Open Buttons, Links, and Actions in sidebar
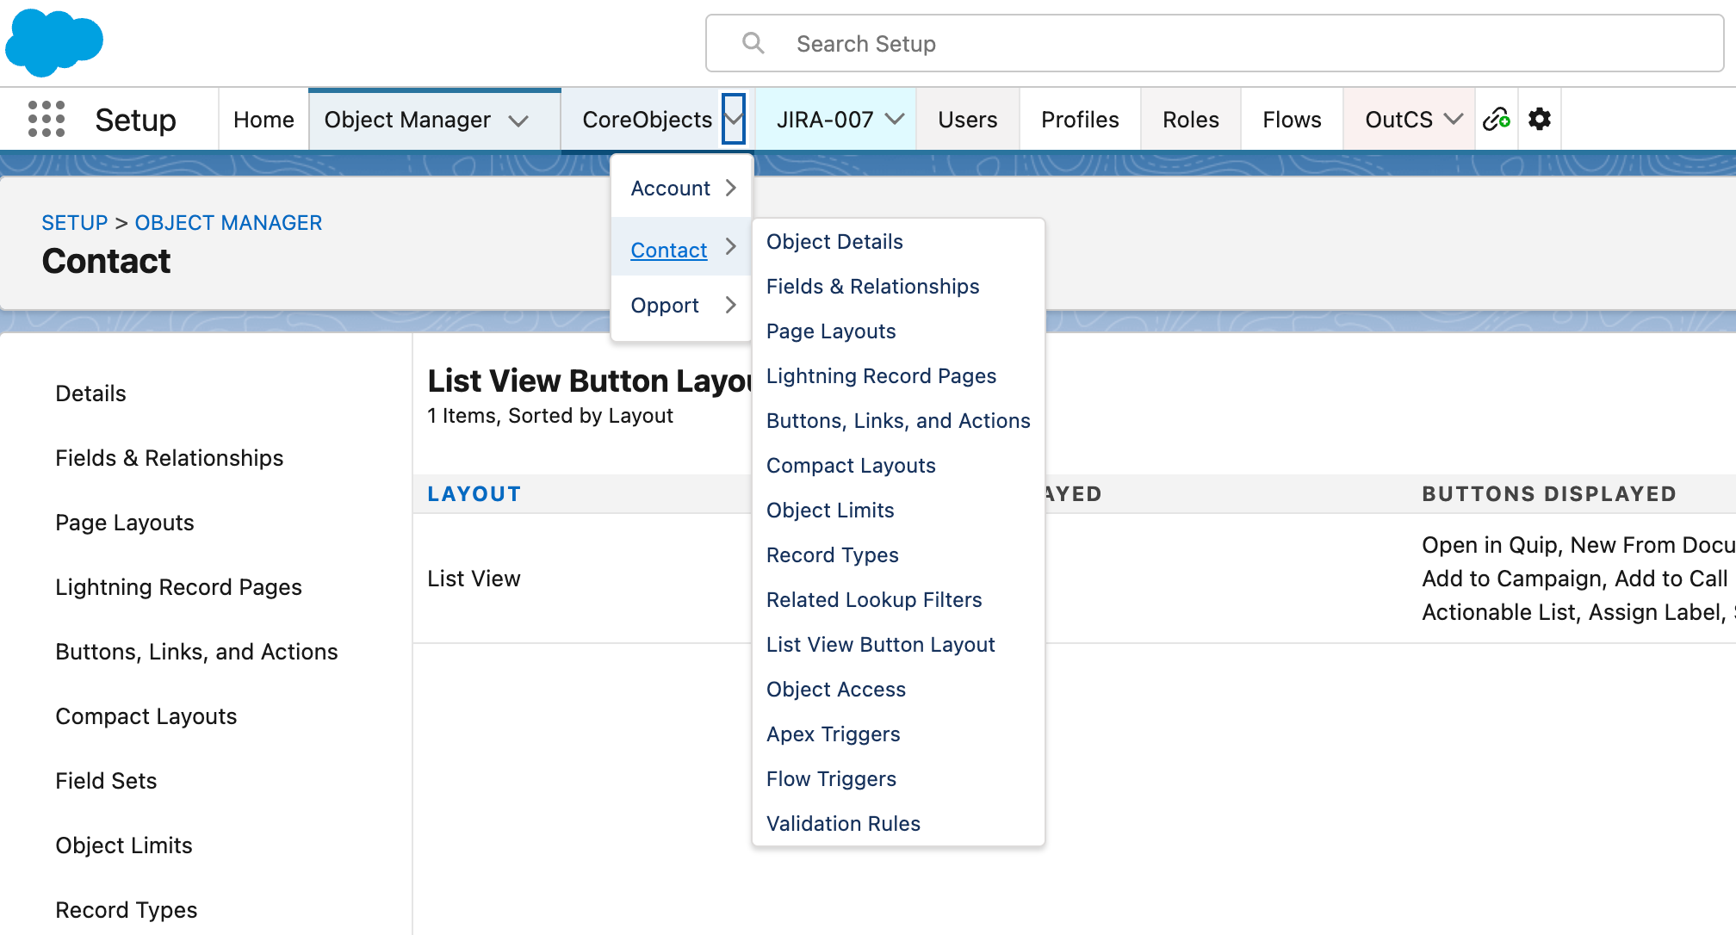The height and width of the screenshot is (935, 1736). tap(196, 652)
